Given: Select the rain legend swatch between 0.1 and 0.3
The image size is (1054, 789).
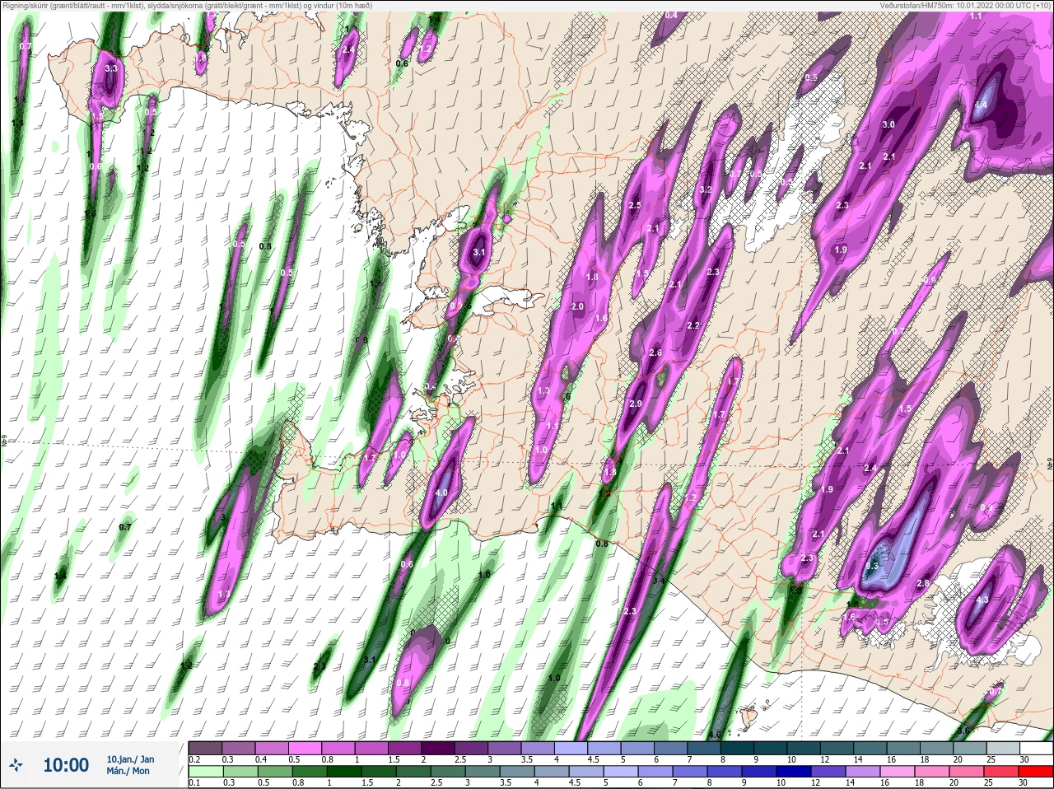Looking at the screenshot, I should tap(206, 772).
